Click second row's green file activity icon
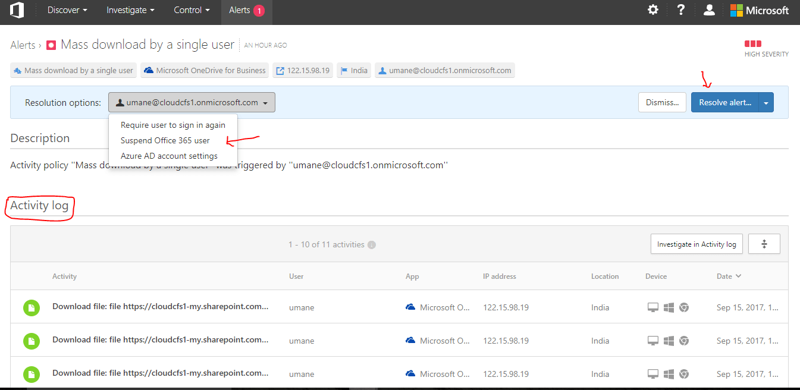Viewport: 800px width, 390px height. coord(32,341)
